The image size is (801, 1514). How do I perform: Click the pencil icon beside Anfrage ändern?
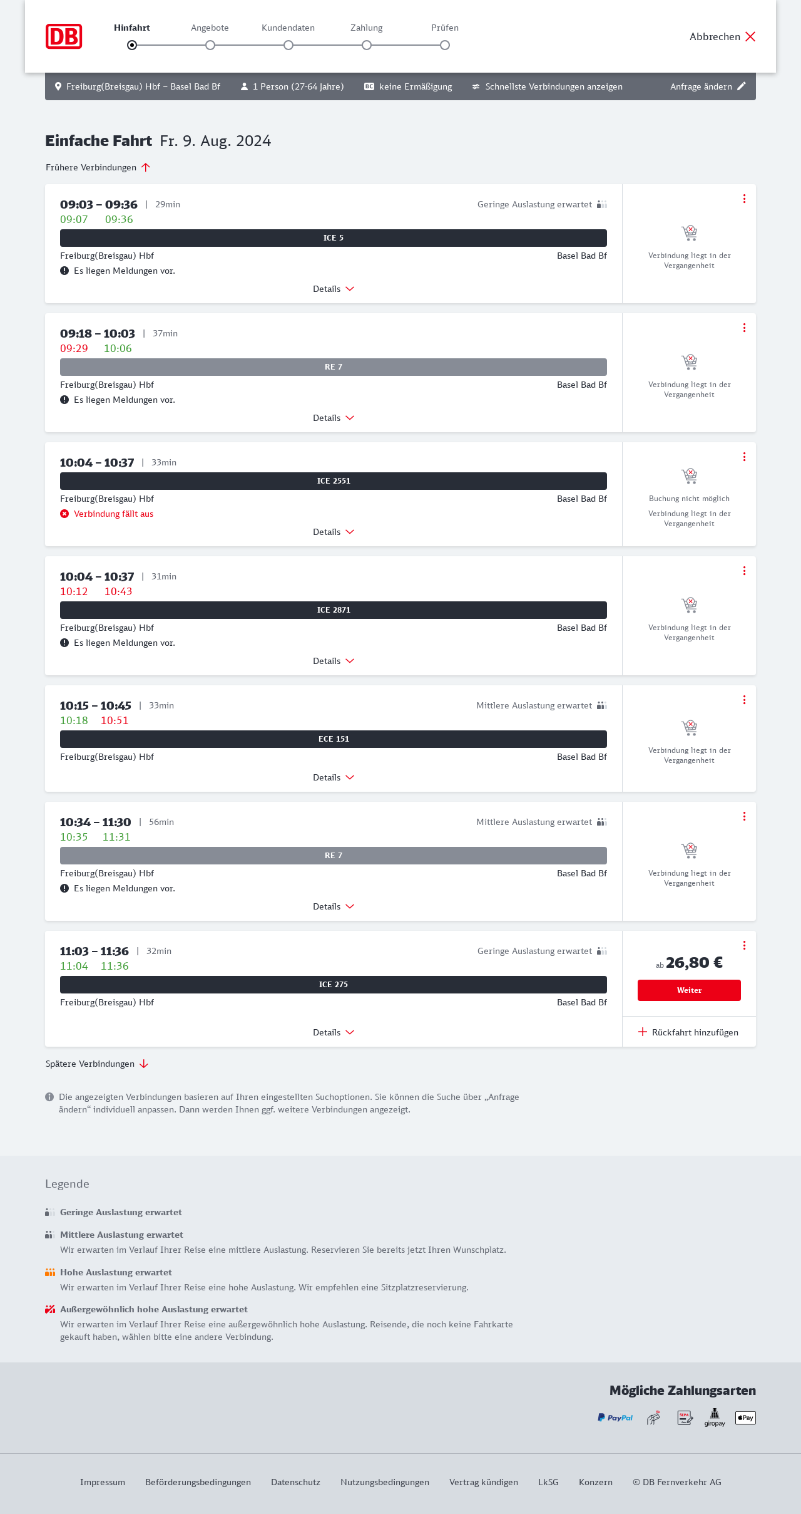pos(742,86)
